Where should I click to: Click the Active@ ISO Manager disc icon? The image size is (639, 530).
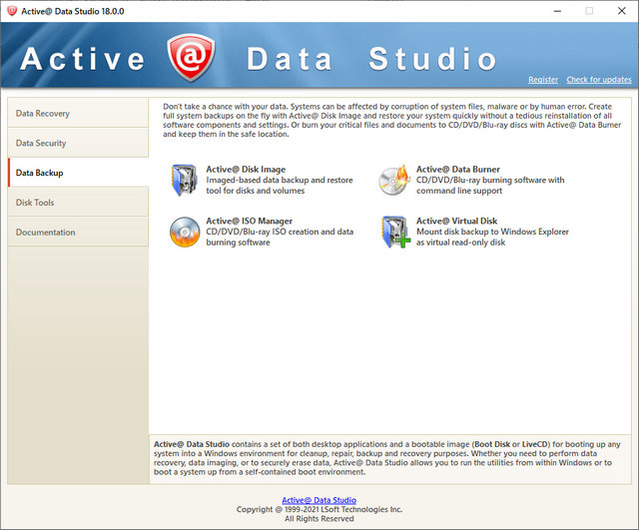[x=185, y=233]
